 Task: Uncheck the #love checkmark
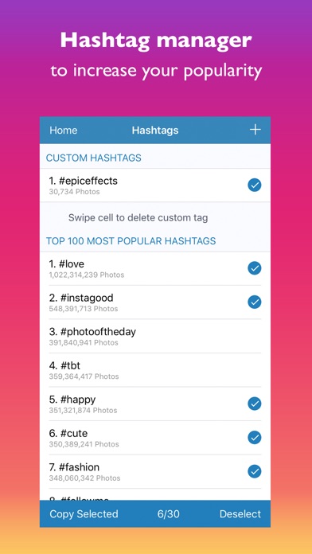pos(255,268)
